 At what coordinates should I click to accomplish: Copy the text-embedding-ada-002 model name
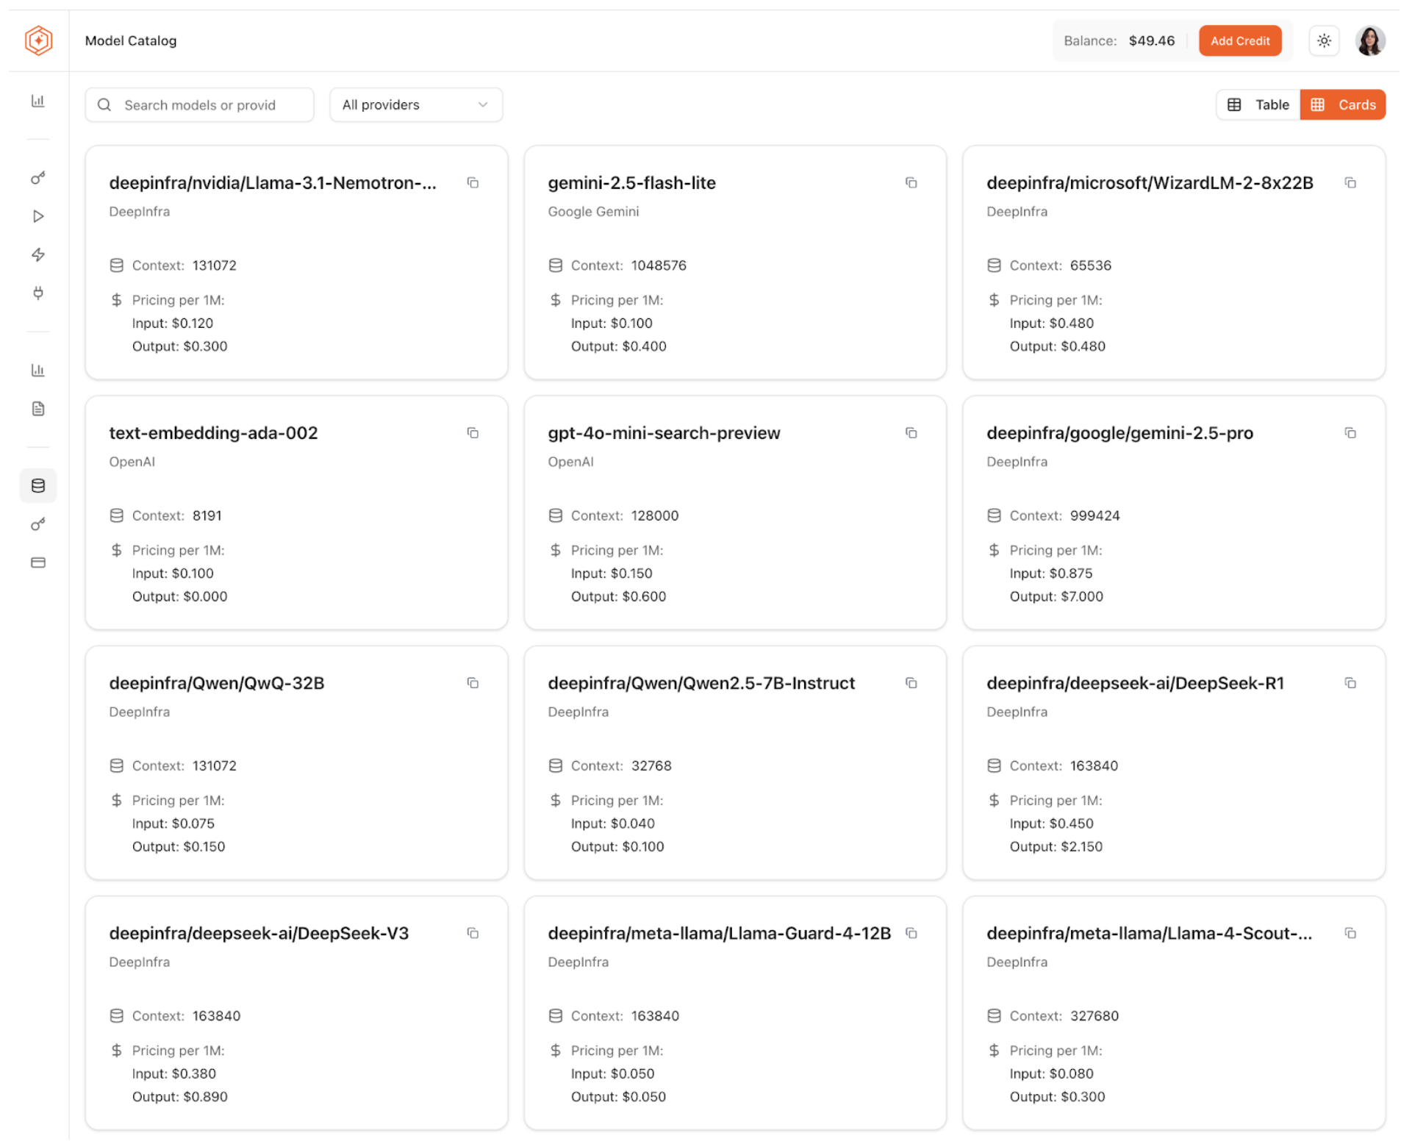click(473, 433)
